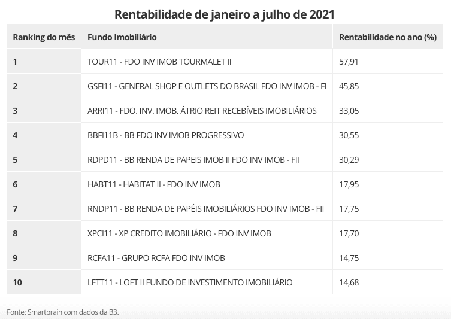Select the RCFA11 Grupo RCFA fund cell

[156, 258]
